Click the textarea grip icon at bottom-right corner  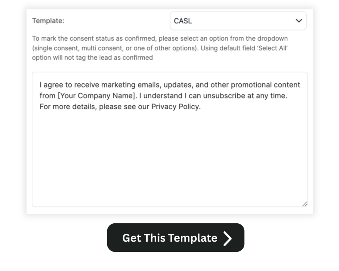pos(305,204)
